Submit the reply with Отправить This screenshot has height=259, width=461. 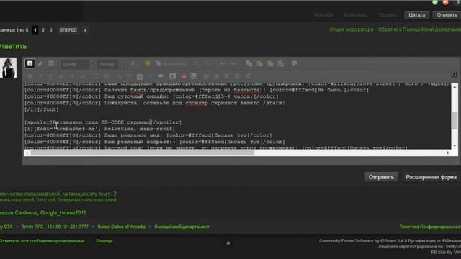click(381, 177)
